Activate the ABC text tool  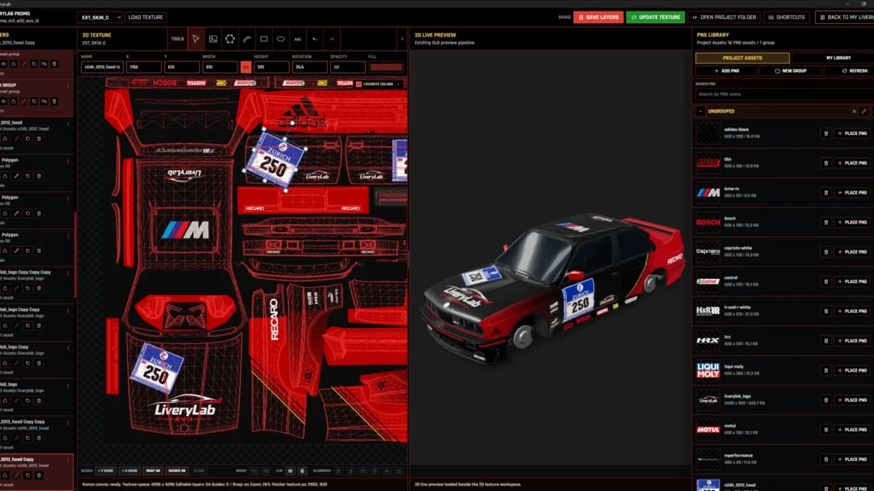298,39
